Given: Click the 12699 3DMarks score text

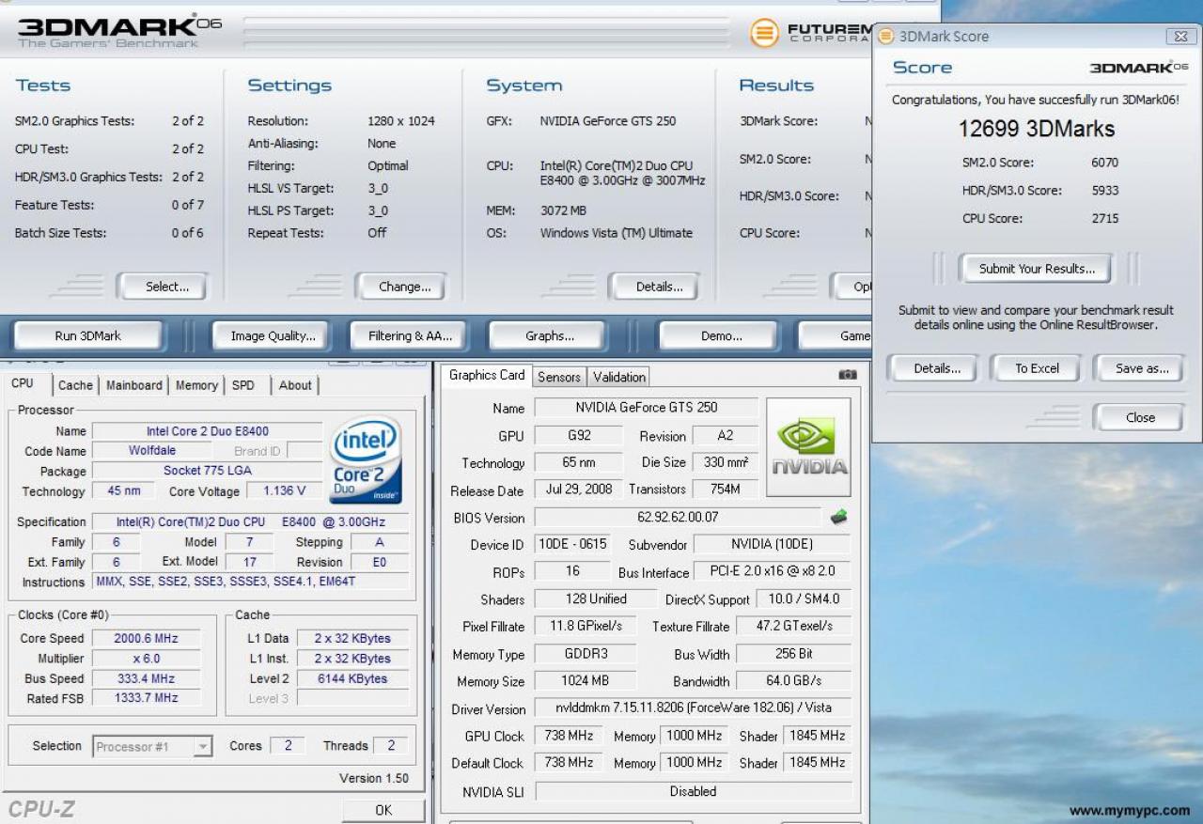Looking at the screenshot, I should pyautogui.click(x=1036, y=129).
